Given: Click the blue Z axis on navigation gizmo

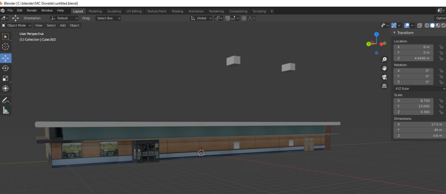Looking at the screenshot, I should (376, 34).
